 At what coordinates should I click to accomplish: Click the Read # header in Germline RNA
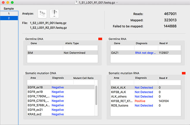pyautogui.click(x=163, y=43)
